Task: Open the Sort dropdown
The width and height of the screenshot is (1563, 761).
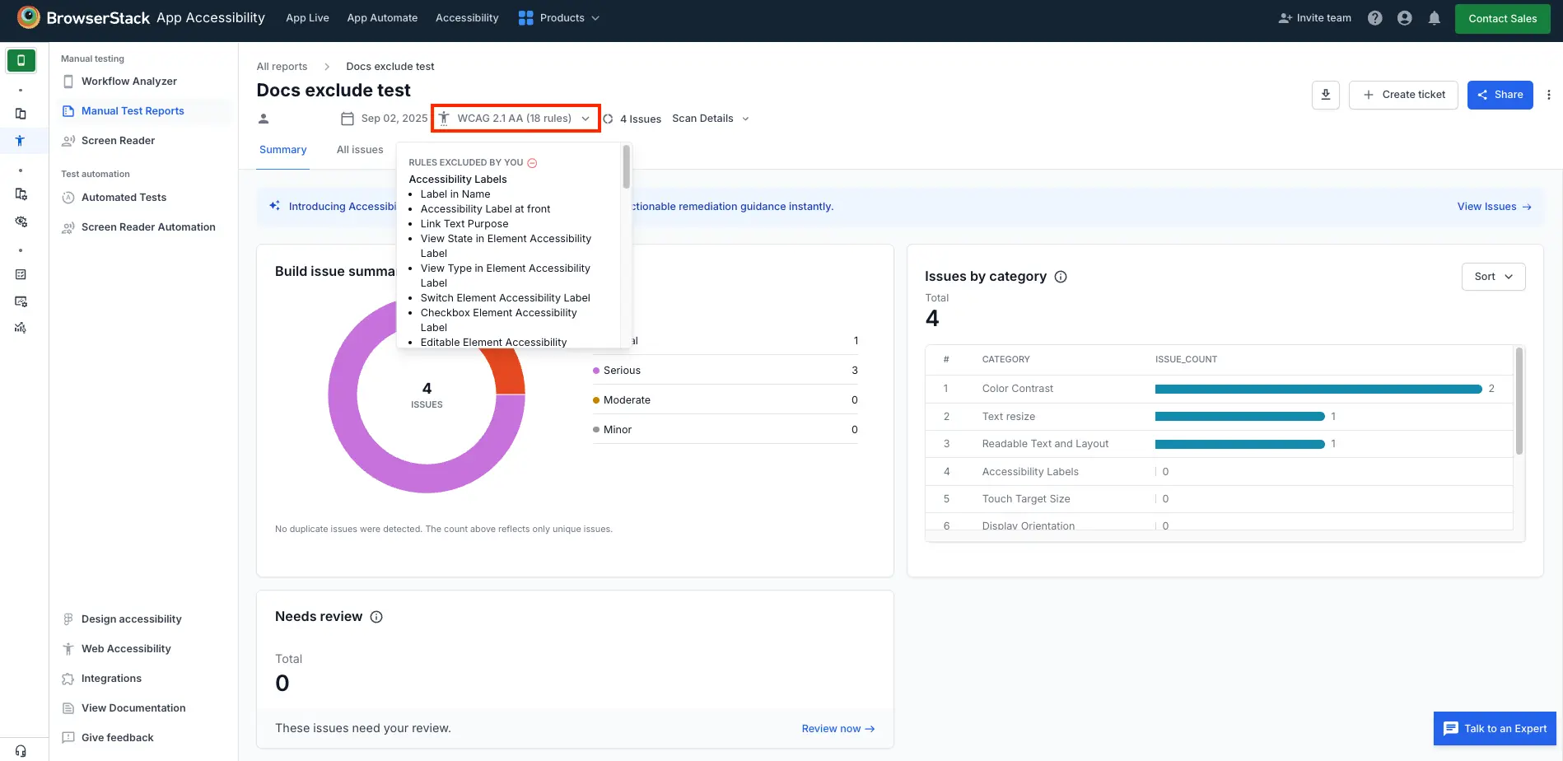Action: 1492,277
